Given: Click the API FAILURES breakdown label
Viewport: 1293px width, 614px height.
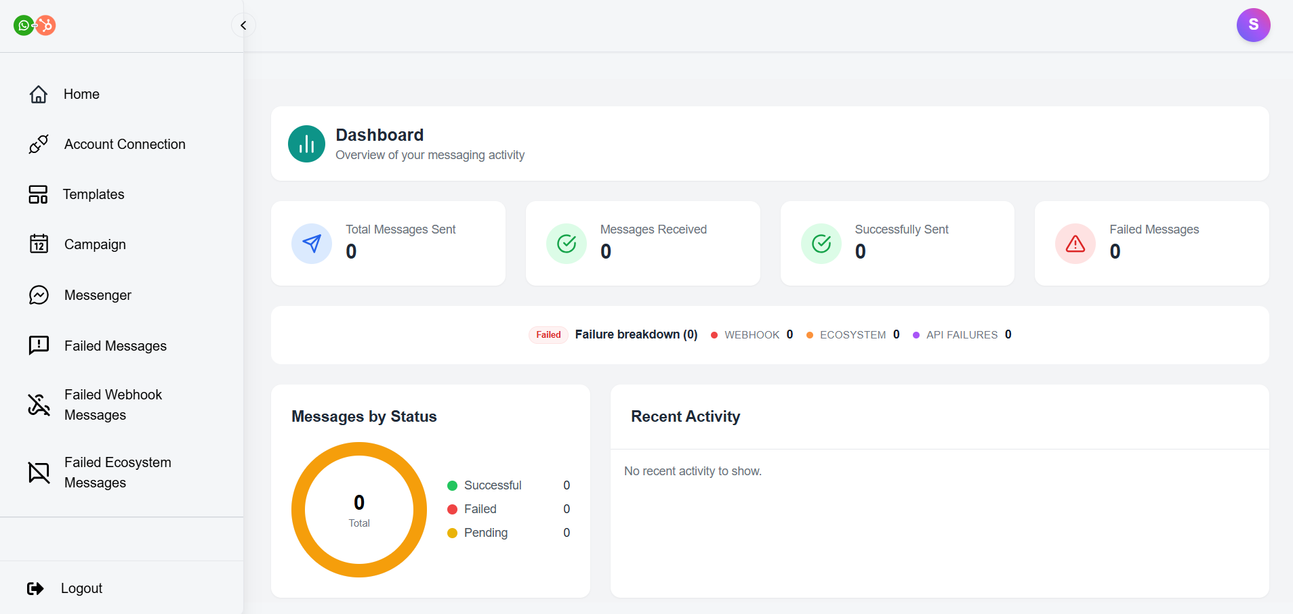Looking at the screenshot, I should coord(962,335).
